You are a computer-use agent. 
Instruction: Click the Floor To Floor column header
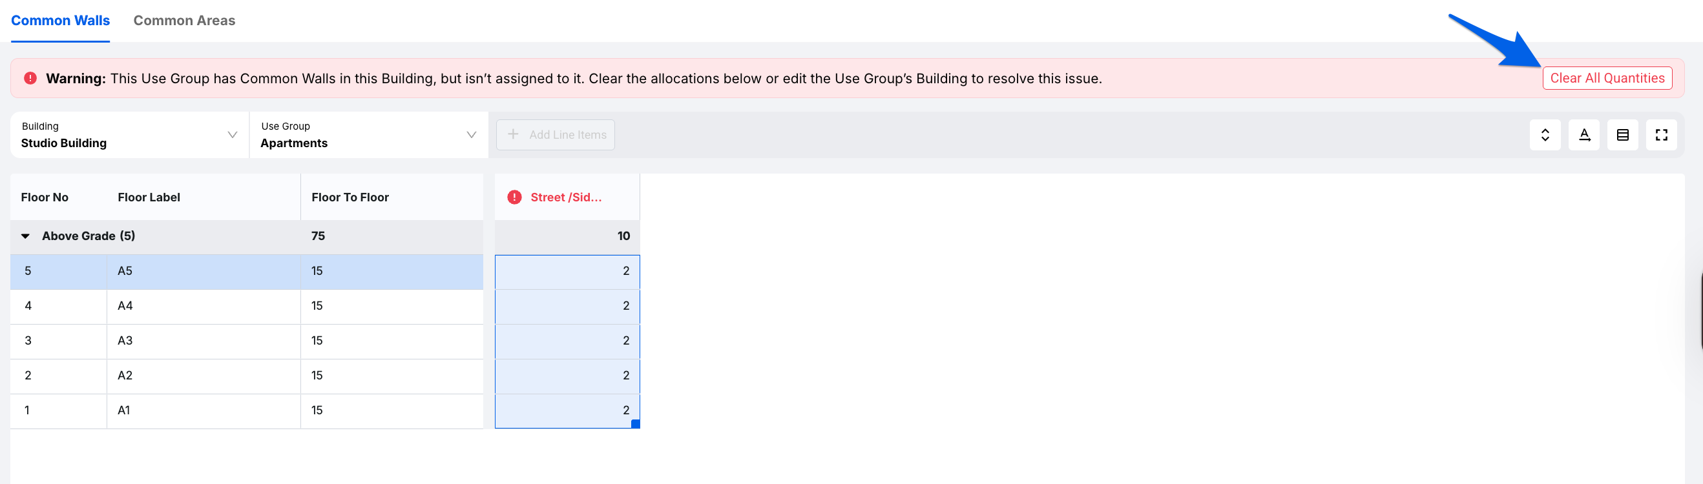[x=392, y=197]
